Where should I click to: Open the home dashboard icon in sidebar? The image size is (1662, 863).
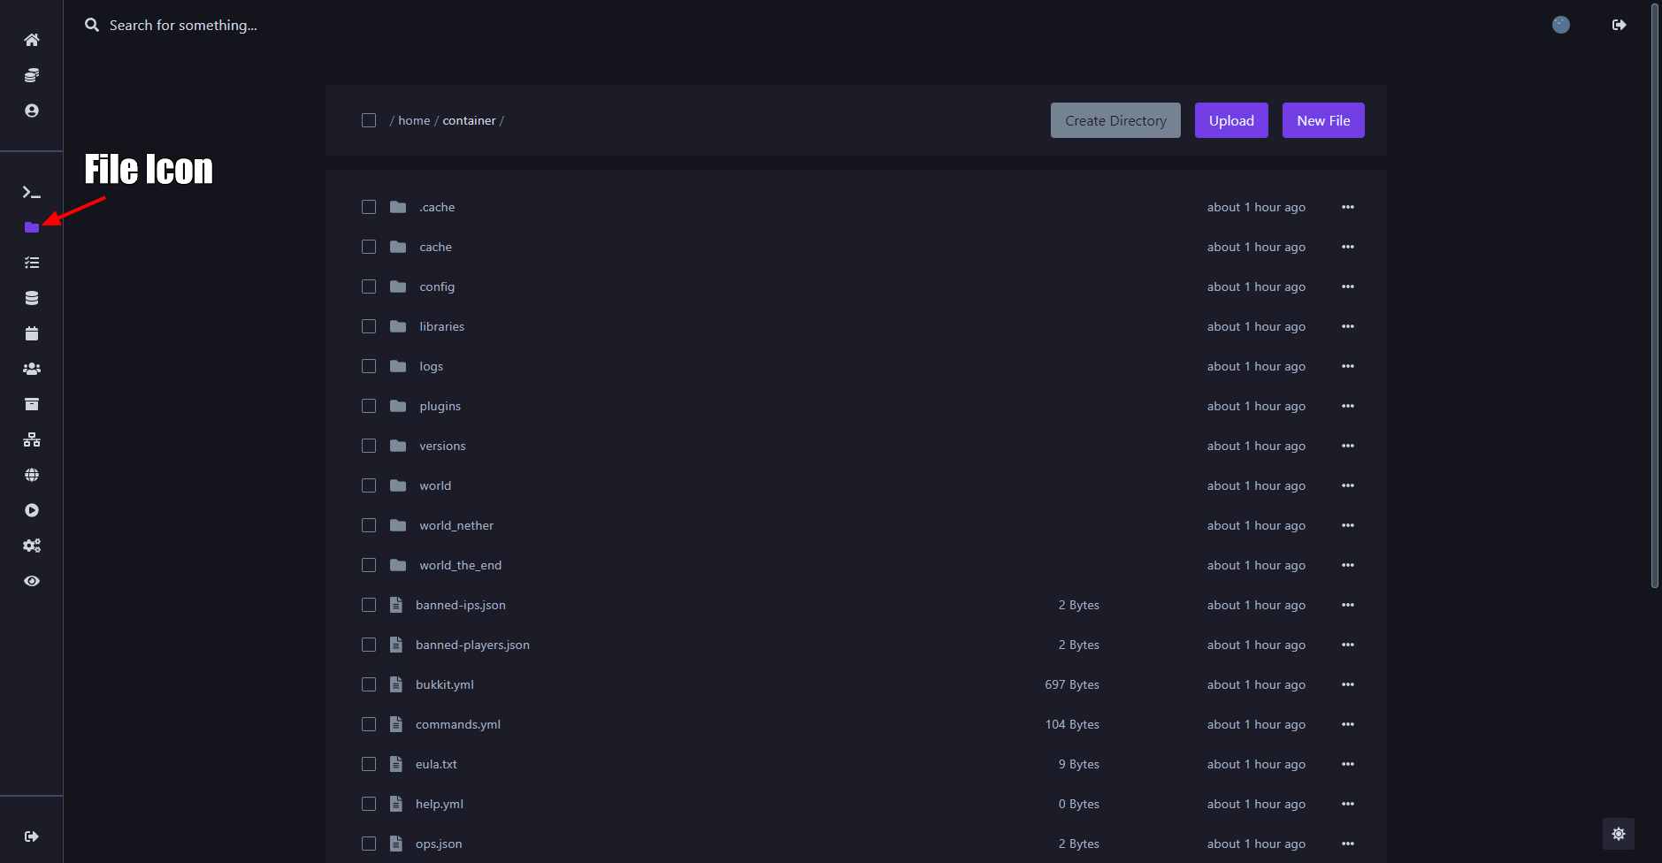coord(32,40)
